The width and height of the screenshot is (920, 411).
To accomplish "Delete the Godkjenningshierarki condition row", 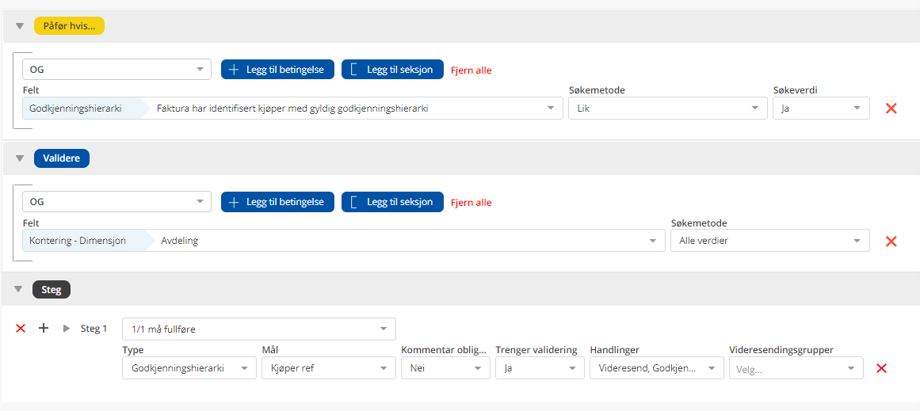I will pos(891,108).
